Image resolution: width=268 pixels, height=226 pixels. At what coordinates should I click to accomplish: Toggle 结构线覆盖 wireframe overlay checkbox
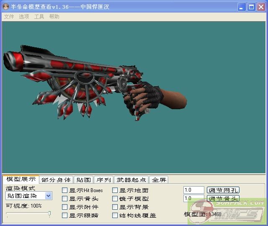[115, 216]
